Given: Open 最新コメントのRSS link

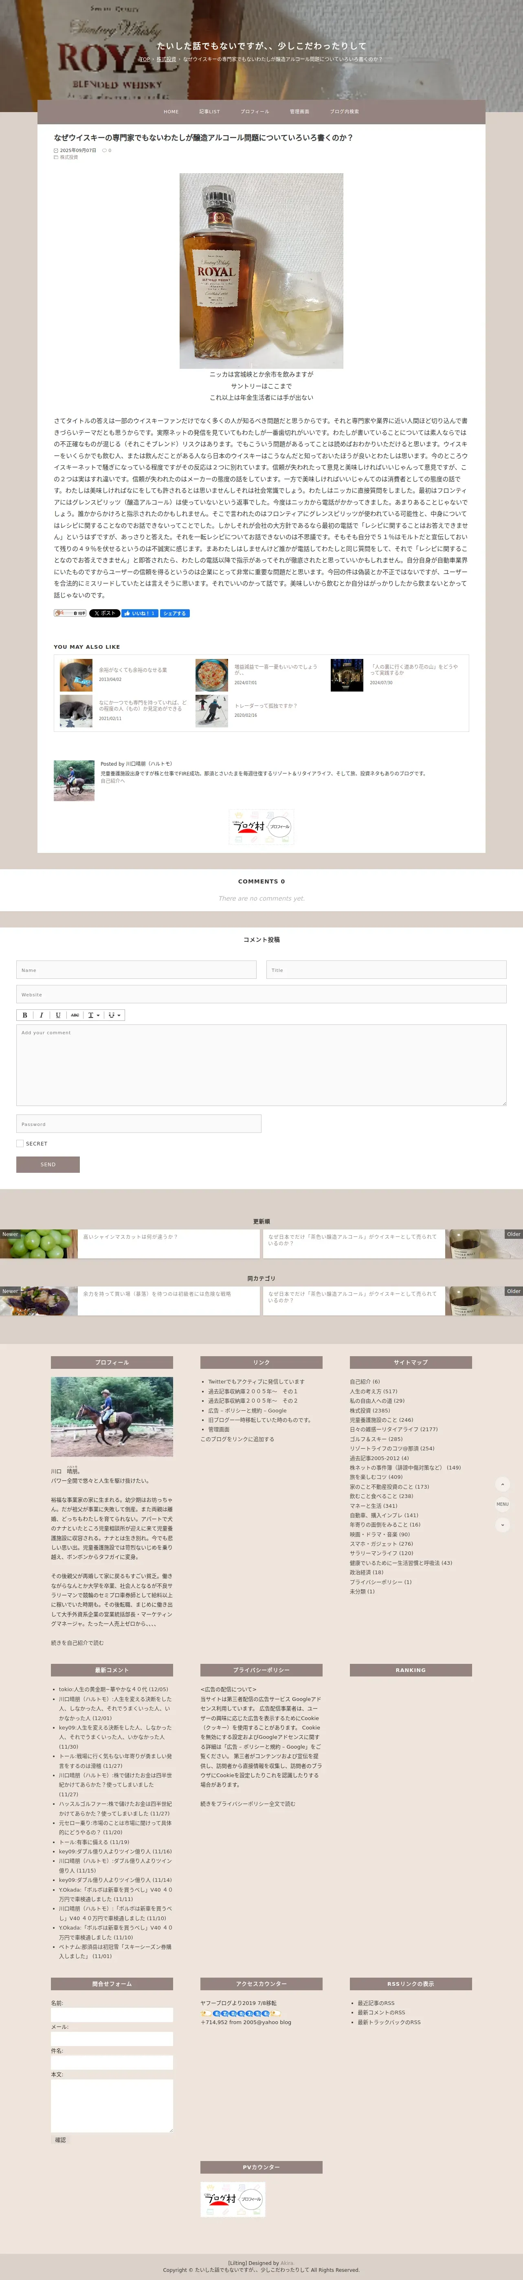Looking at the screenshot, I should coord(381,2013).
